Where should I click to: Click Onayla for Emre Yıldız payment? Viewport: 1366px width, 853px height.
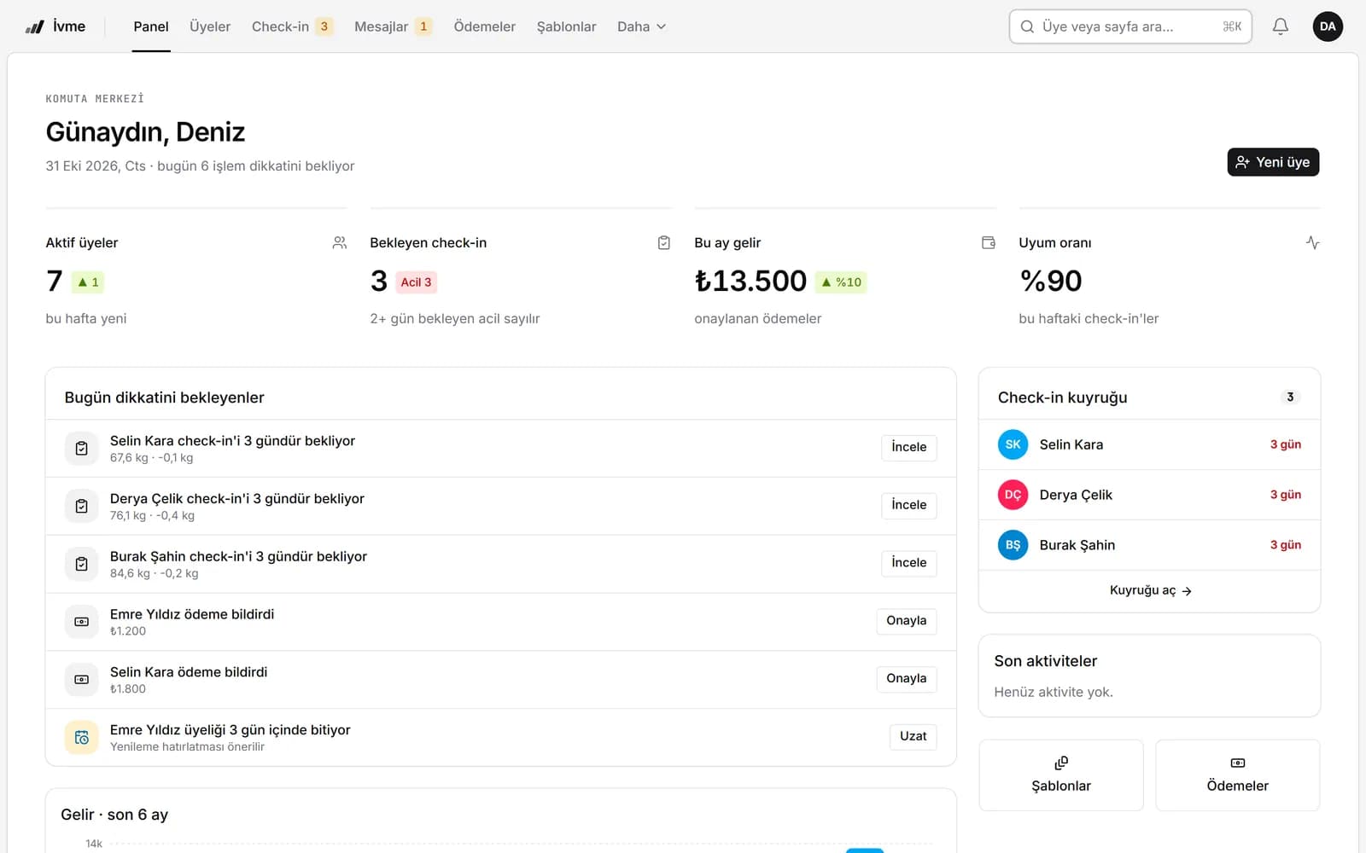click(906, 622)
